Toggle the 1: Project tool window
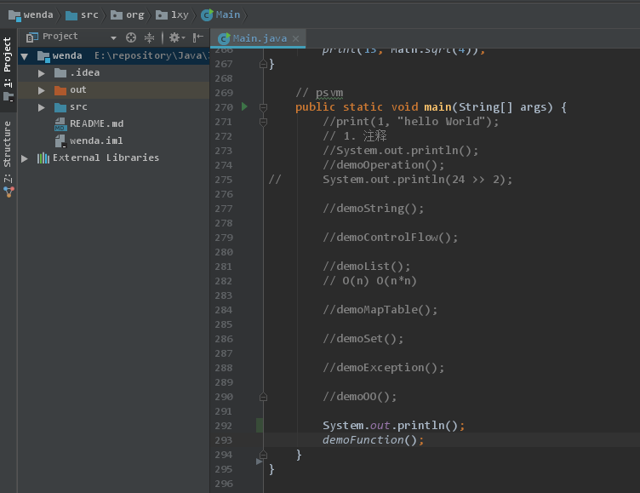 tap(9, 61)
